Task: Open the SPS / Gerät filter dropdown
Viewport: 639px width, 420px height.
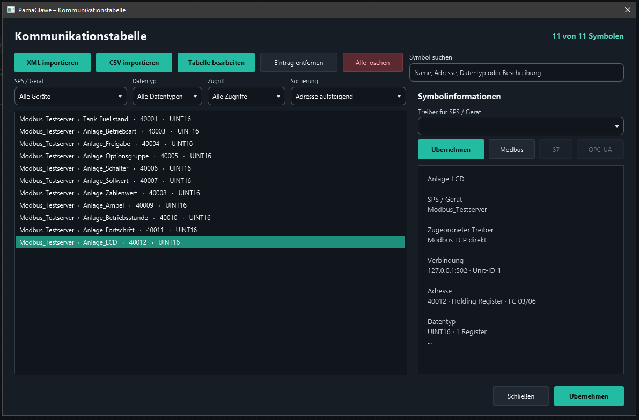Action: click(x=70, y=97)
